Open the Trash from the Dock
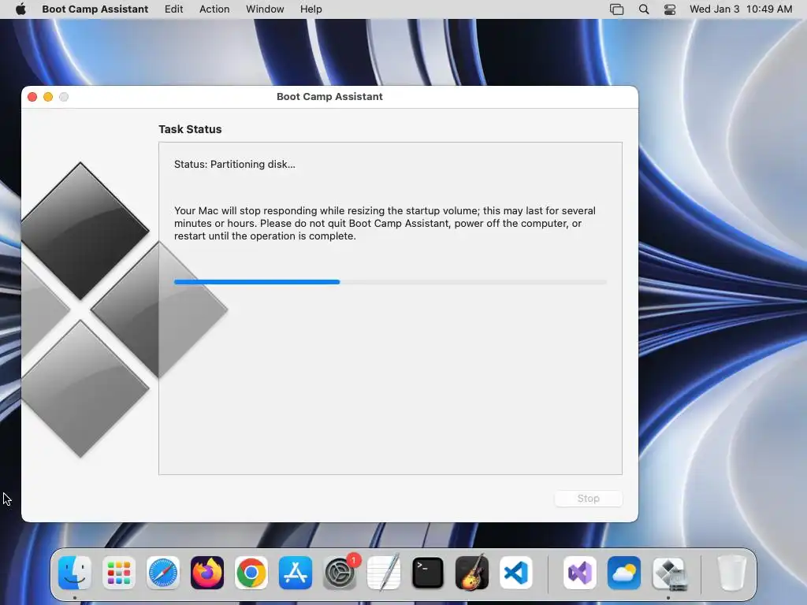Image resolution: width=807 pixels, height=605 pixels. pos(731,573)
